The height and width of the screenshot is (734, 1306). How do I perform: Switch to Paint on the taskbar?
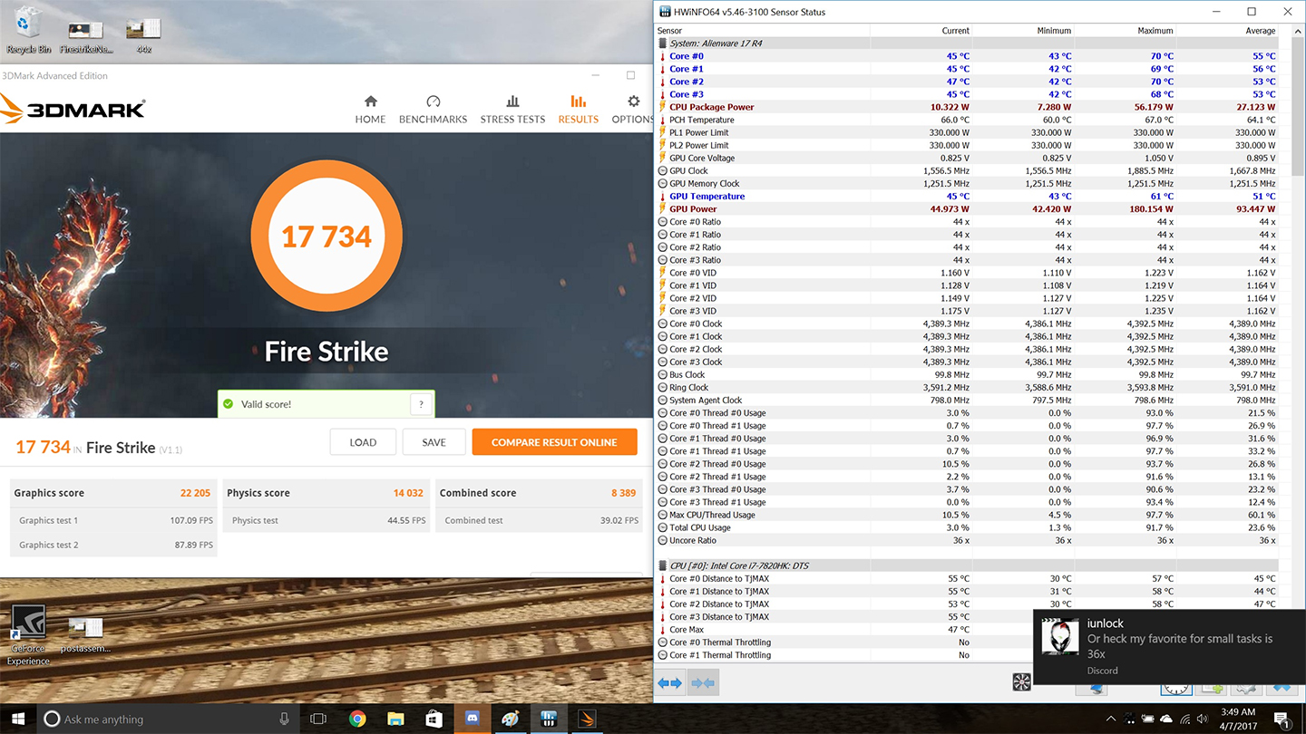(x=510, y=719)
